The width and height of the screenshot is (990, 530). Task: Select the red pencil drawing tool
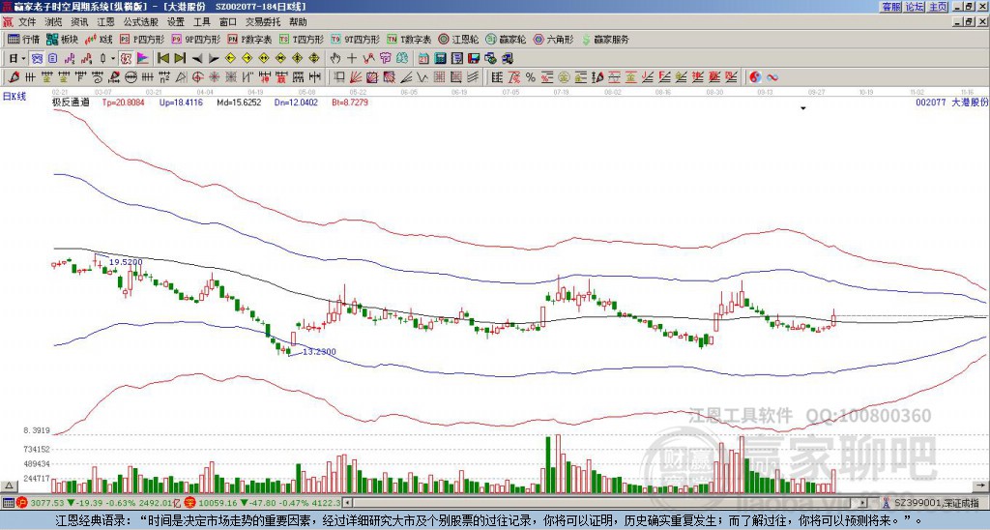pos(14,77)
